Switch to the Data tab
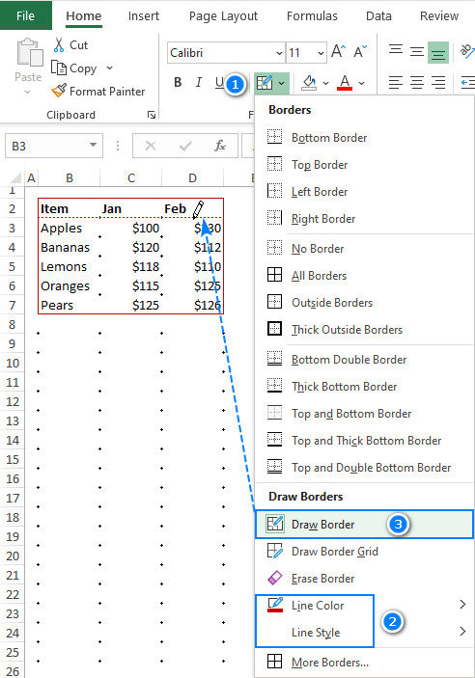The height and width of the screenshot is (678, 475). pos(378,16)
